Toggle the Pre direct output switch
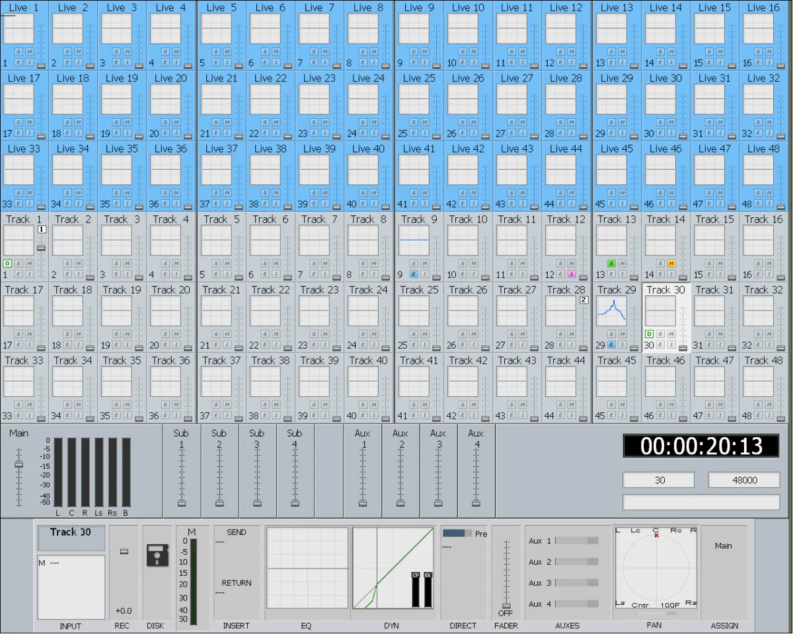 [457, 533]
